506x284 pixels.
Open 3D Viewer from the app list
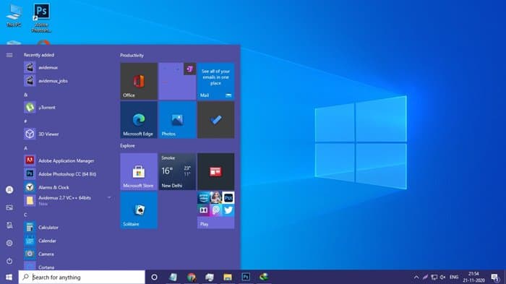tap(68, 134)
